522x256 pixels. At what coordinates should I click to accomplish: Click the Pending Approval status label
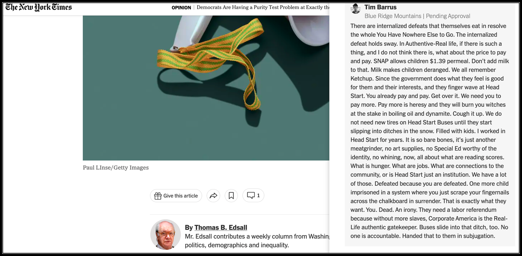448,16
